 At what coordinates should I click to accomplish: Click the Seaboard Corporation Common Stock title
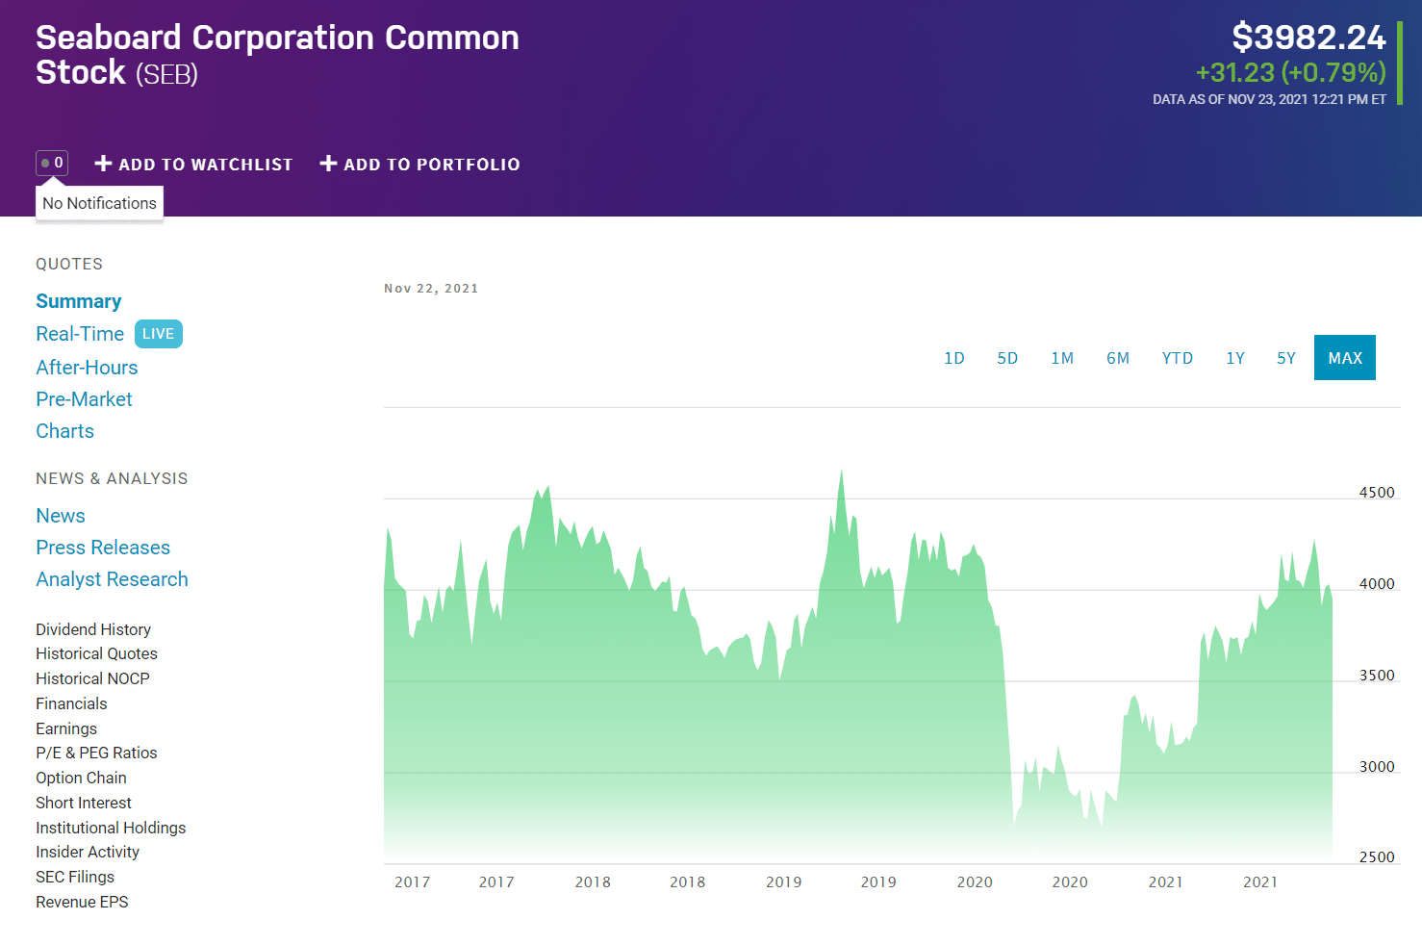click(277, 55)
